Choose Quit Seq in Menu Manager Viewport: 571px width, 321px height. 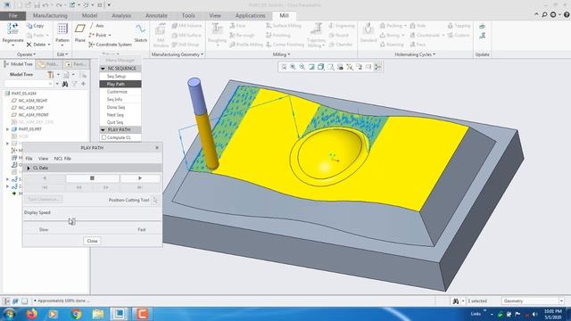120,122
